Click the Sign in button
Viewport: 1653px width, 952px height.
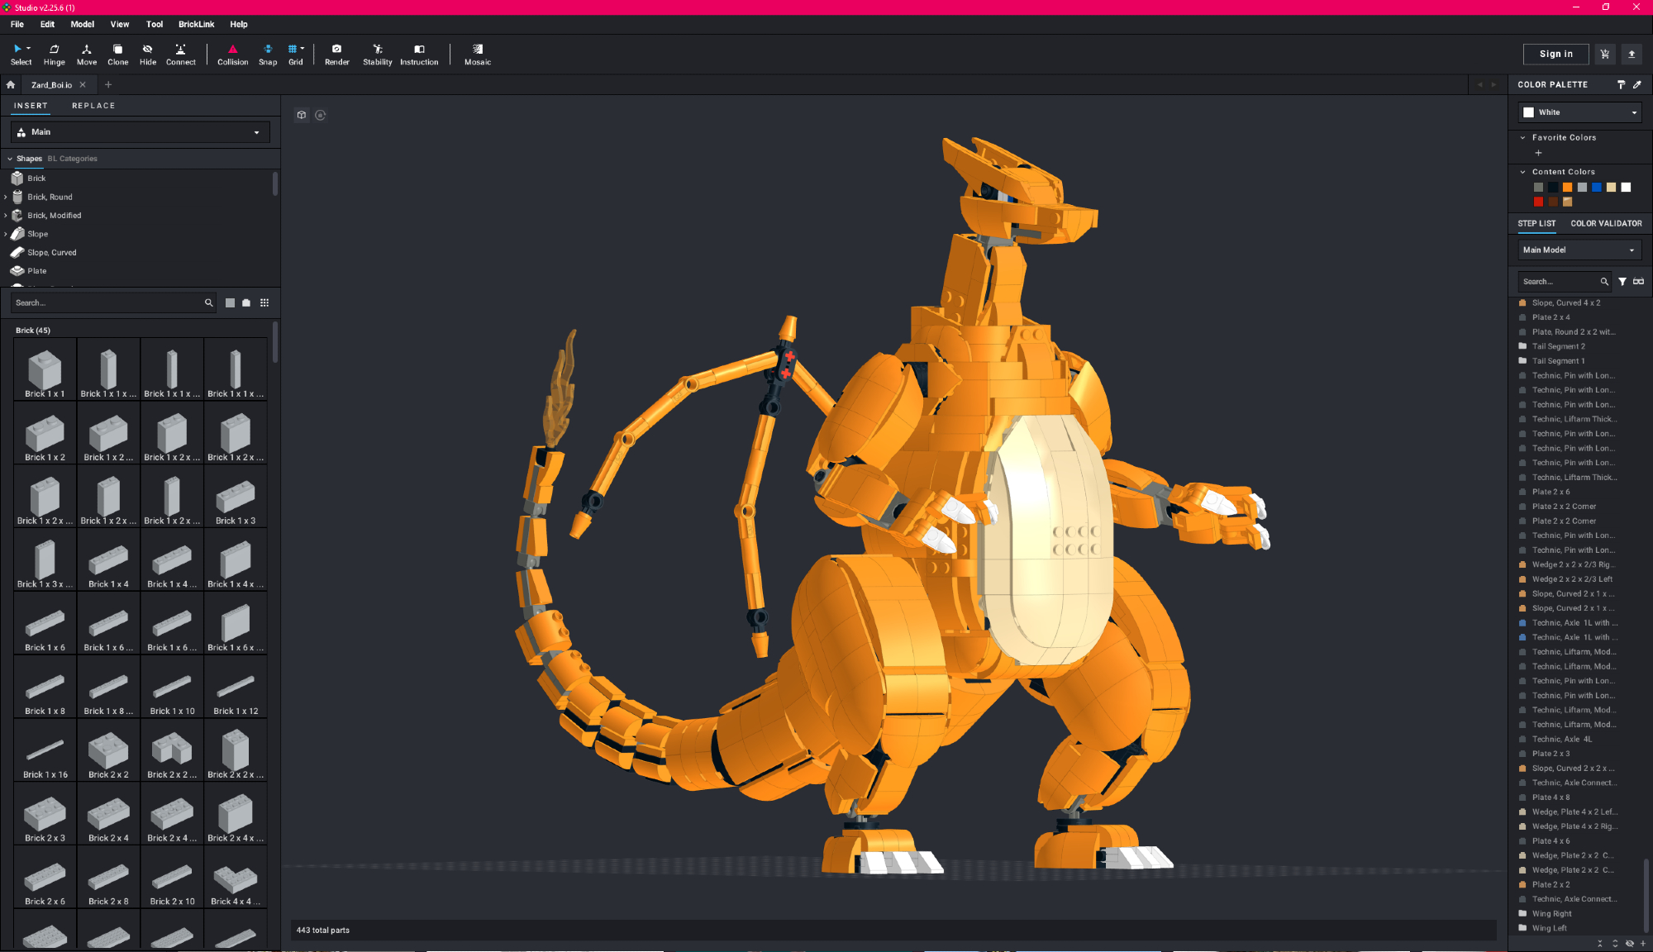coord(1555,54)
